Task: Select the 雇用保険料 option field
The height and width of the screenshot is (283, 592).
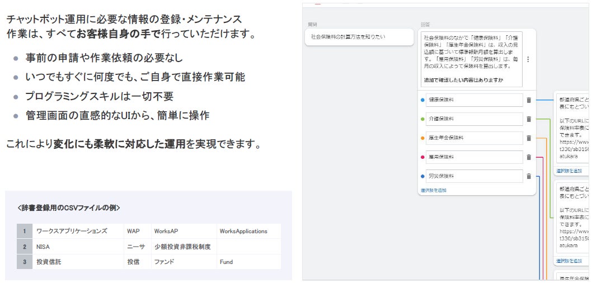Action: tap(474, 157)
